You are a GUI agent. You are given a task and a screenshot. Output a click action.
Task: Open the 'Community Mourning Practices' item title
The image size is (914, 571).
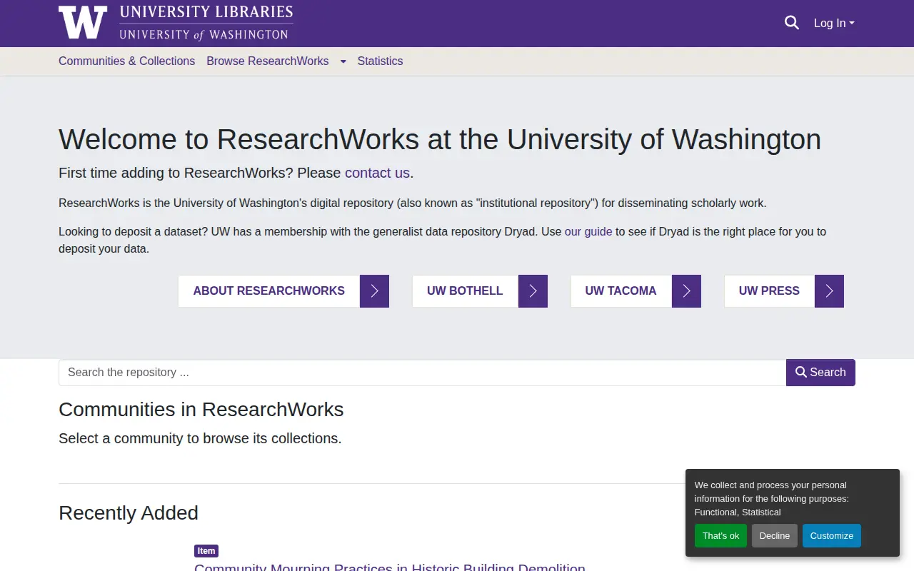click(x=390, y=567)
